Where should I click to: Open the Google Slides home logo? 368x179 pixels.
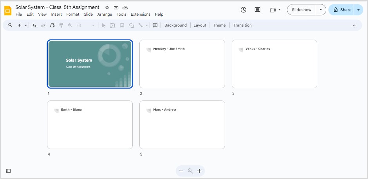pyautogui.click(x=8, y=11)
